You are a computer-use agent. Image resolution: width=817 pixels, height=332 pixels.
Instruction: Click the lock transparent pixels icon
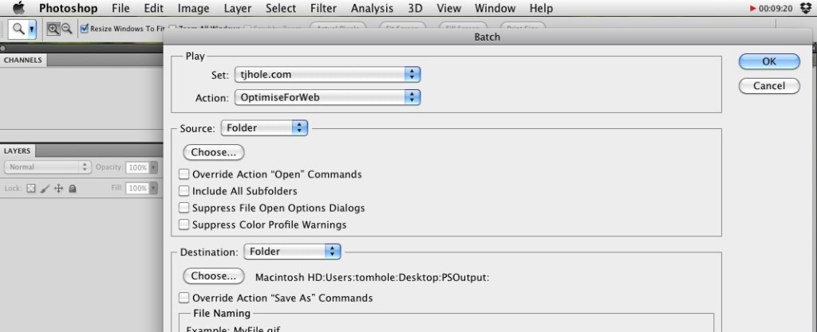pyautogui.click(x=32, y=189)
